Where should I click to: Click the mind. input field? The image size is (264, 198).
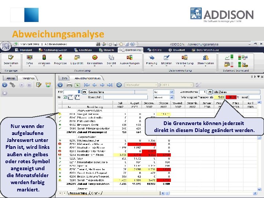coord(254,97)
